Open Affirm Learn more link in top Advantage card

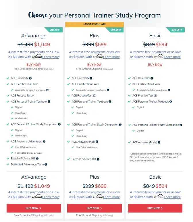click(x=51, y=57)
